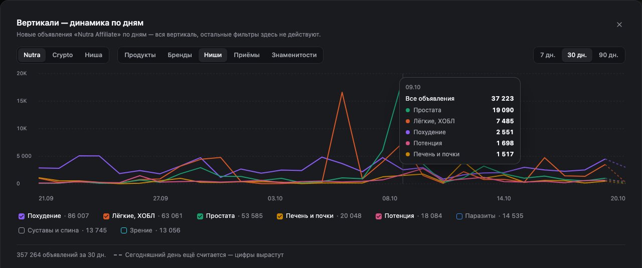Click tooltip total Все объявления row

pos(459,99)
